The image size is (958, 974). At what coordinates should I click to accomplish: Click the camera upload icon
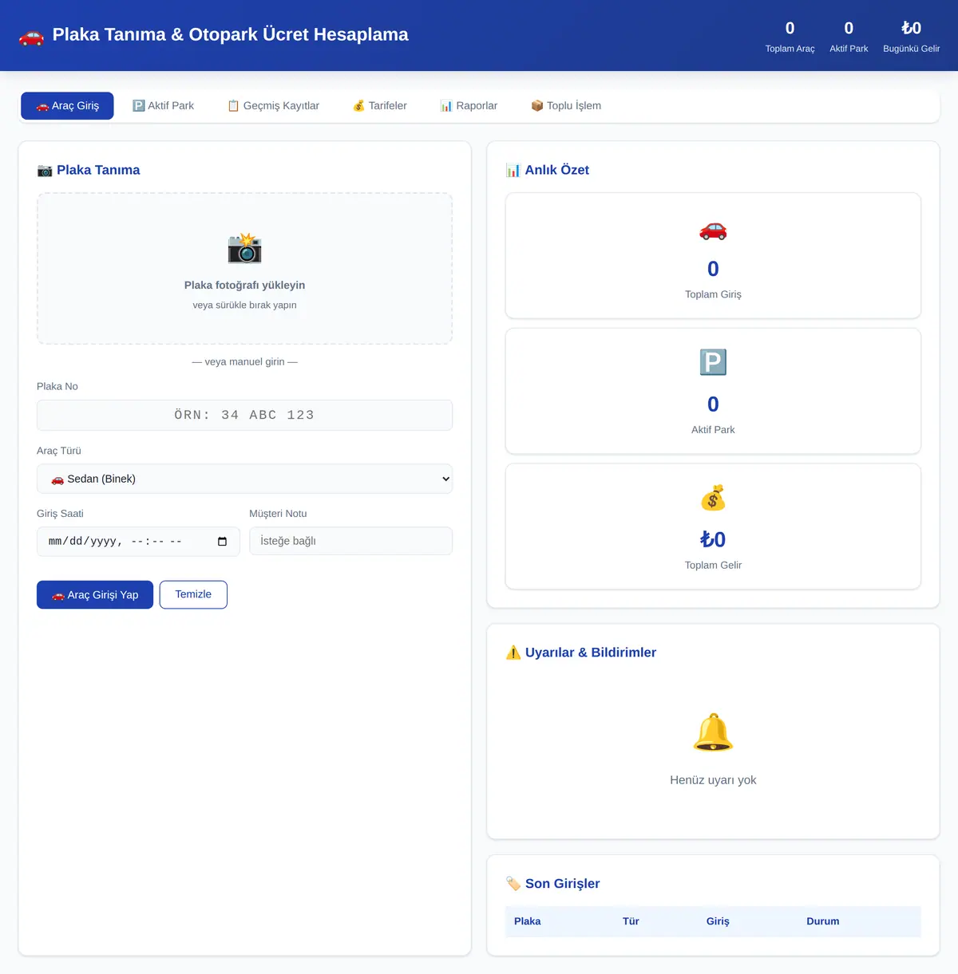[244, 248]
